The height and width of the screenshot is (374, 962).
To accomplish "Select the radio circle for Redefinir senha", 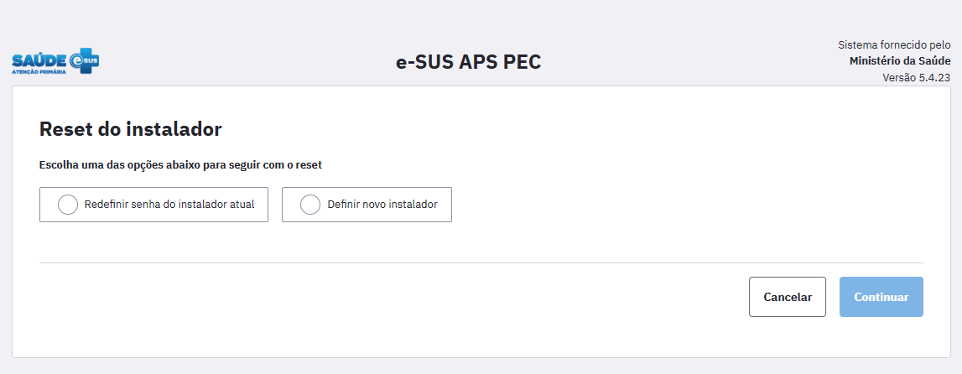I will [x=68, y=205].
